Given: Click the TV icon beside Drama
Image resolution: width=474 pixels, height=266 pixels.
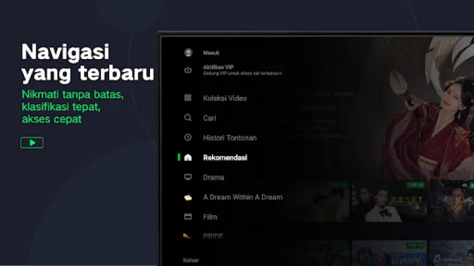Looking at the screenshot, I should pos(188,178).
